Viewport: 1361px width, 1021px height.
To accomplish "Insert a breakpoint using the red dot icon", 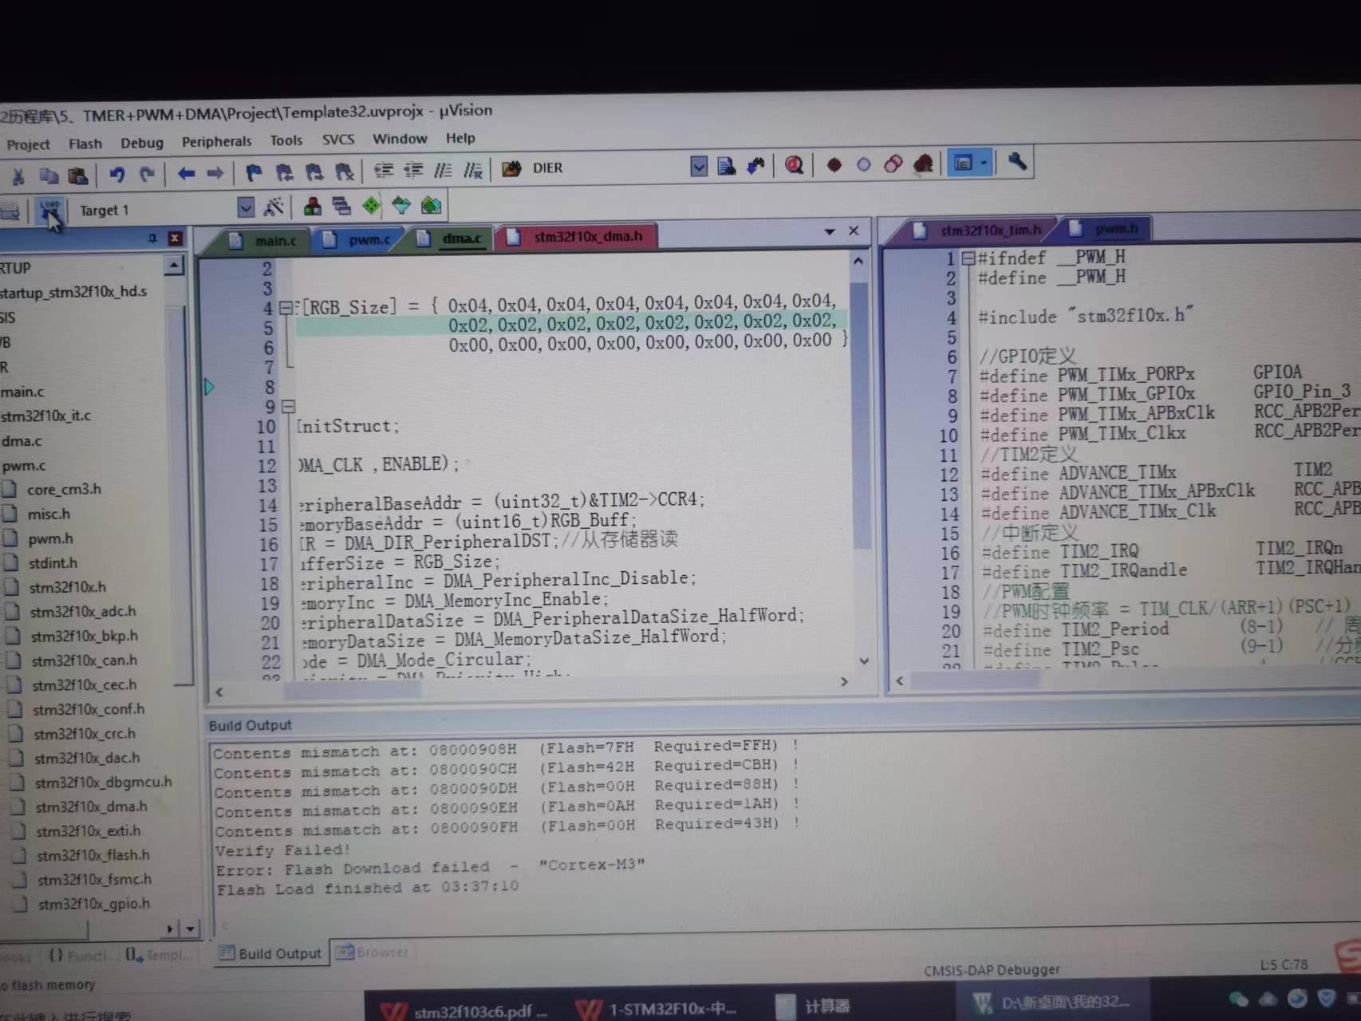I will [x=834, y=165].
